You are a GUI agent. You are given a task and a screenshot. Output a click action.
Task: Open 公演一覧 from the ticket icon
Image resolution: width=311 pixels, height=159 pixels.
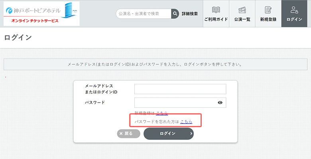pos(242,14)
